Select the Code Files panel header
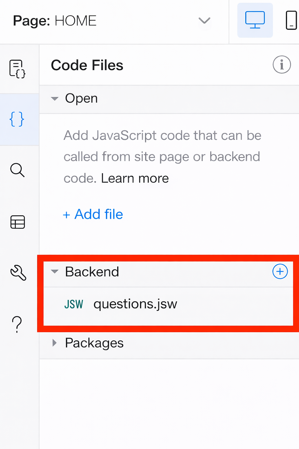Viewport: 299px width, 449px height. (87, 65)
